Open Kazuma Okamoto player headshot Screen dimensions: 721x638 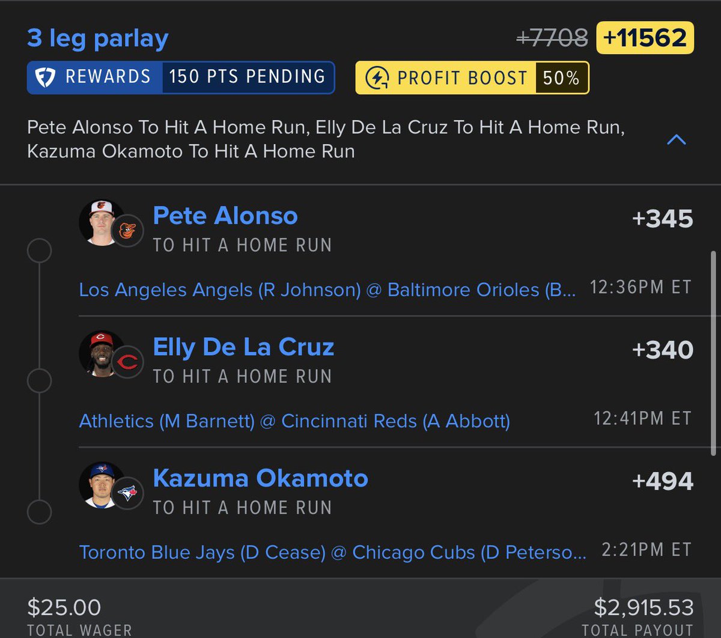[x=102, y=485]
